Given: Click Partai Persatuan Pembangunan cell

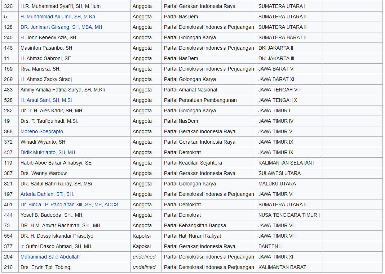Looking at the screenshot, I should tap(209, 100).
